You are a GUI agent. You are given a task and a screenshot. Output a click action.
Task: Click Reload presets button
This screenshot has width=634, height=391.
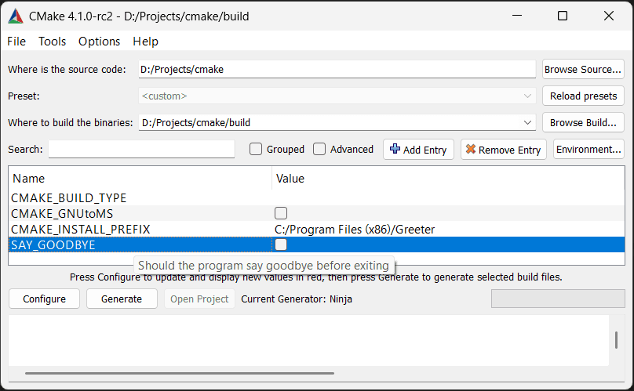click(583, 96)
